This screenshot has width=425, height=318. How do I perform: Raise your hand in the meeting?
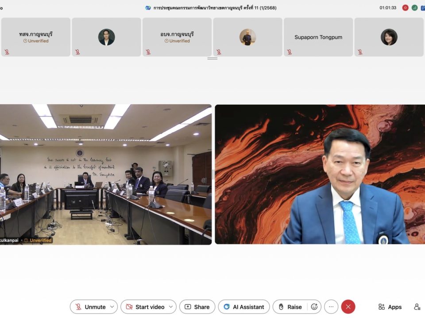(x=290, y=307)
